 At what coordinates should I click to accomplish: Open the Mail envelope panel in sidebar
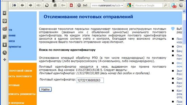[5, 29]
